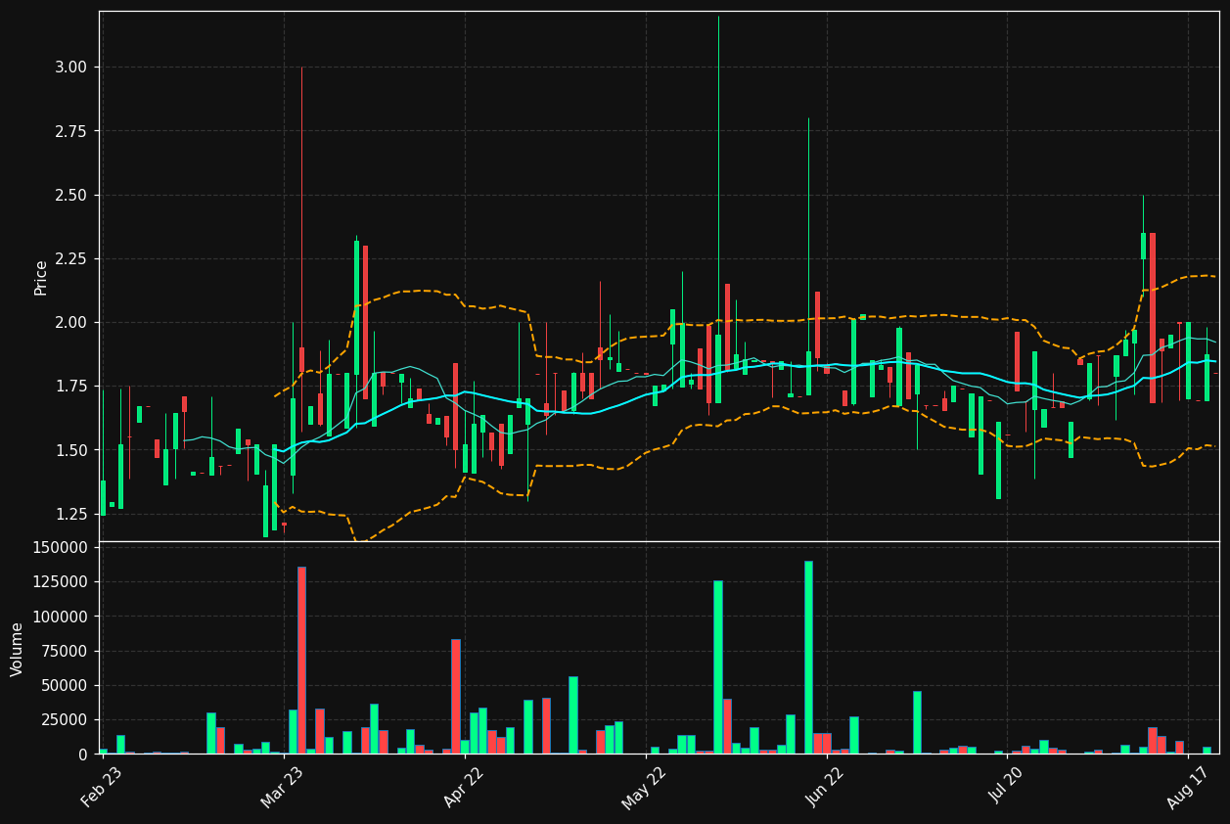Click the green volume bar reaching 125000
The image size is (1230, 824).
tap(718, 667)
